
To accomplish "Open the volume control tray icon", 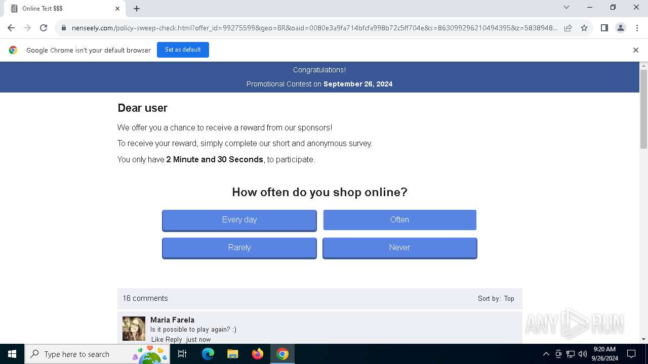I will click(583, 354).
